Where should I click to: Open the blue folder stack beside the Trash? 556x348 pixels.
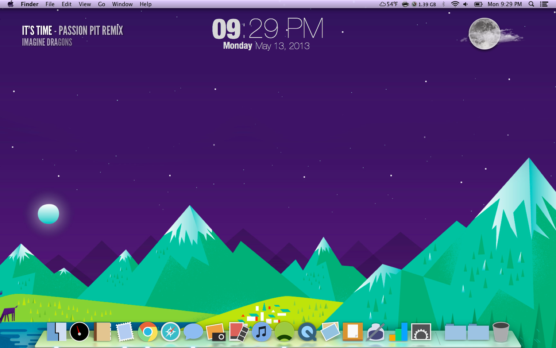point(478,332)
